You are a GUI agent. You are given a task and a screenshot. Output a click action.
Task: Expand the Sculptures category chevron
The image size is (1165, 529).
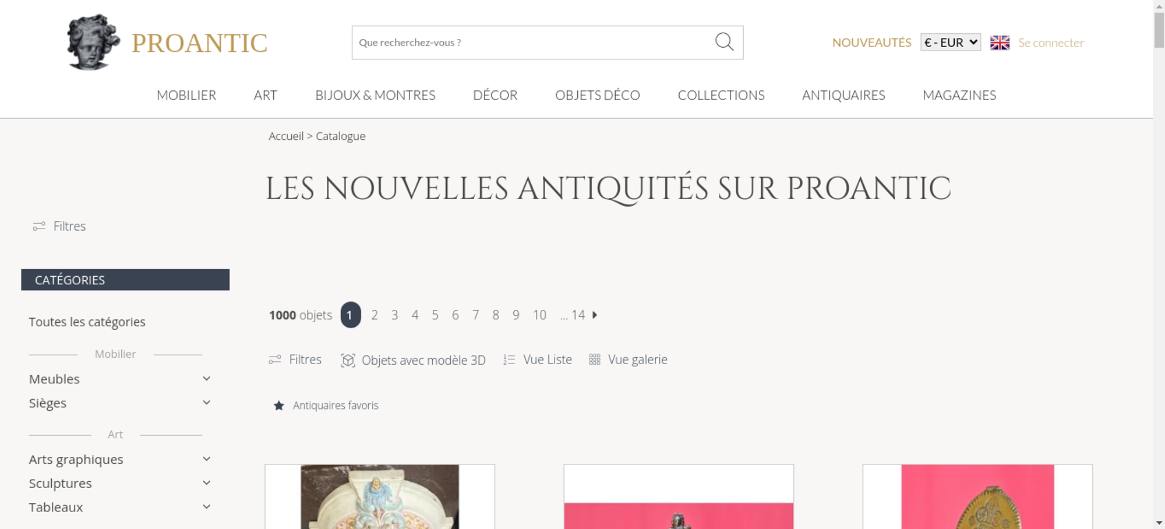coord(206,483)
